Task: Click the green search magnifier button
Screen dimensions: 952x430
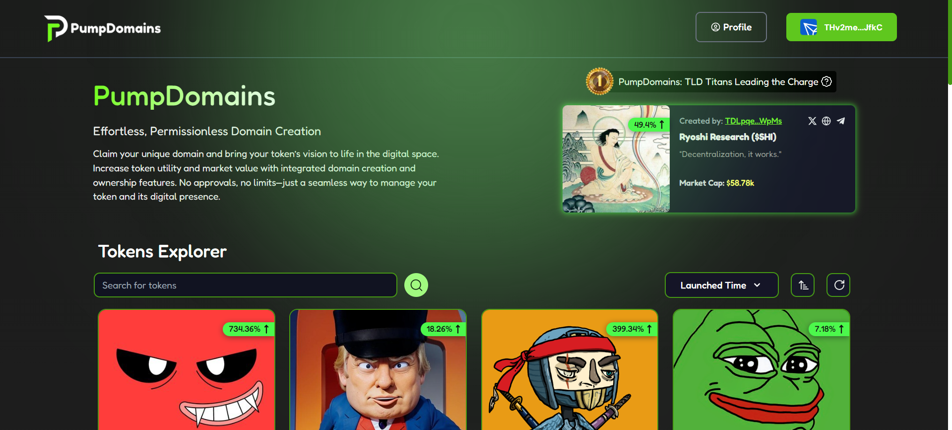Action: click(416, 285)
